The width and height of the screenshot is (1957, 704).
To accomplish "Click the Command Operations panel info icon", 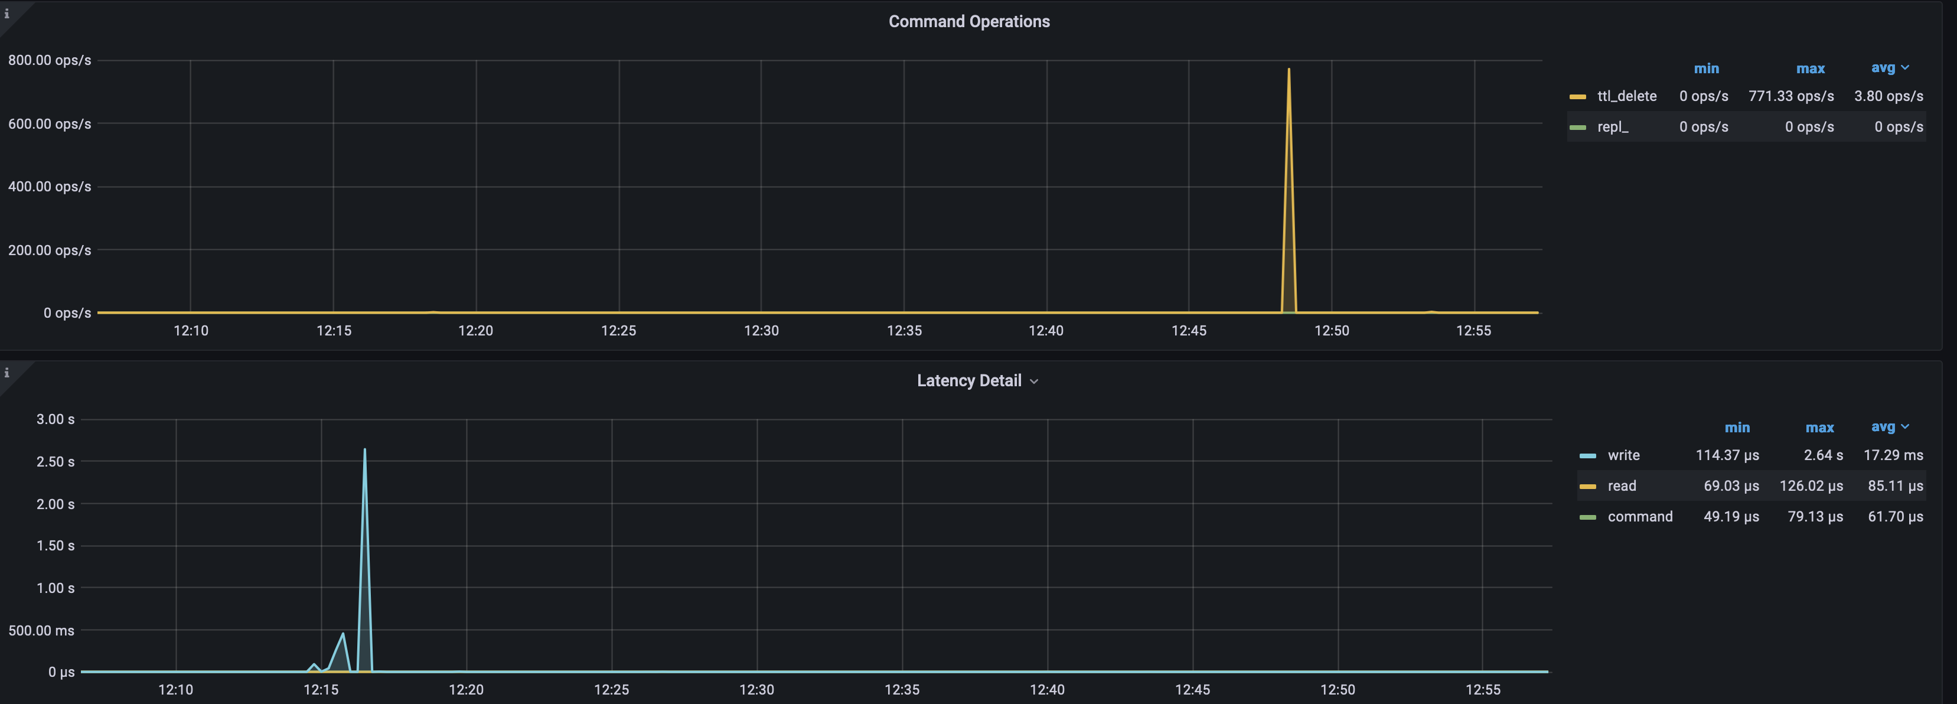I will 7,14.
